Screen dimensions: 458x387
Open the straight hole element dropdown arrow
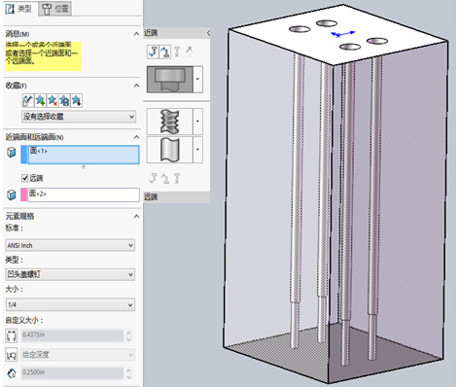click(198, 150)
